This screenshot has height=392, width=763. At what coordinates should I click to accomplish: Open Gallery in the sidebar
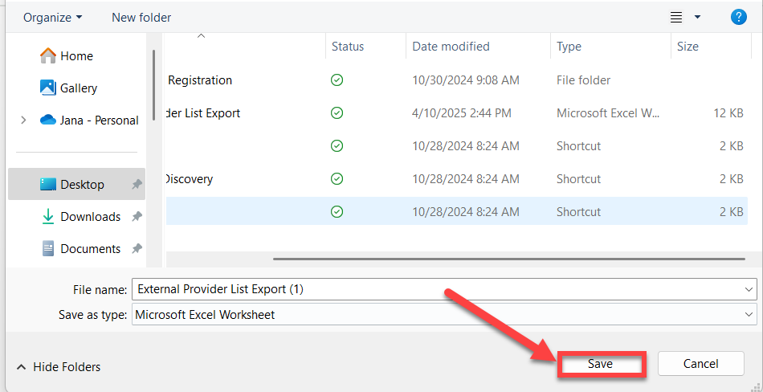[78, 88]
